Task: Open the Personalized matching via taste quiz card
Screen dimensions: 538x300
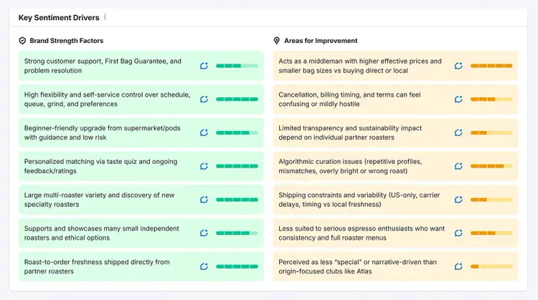Action: coord(141,166)
